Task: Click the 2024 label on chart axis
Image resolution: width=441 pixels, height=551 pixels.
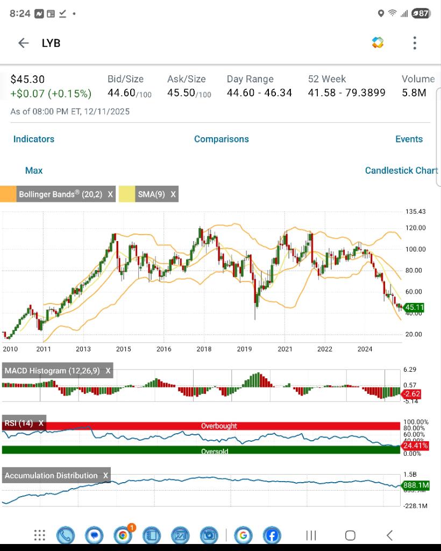Action: 365,349
